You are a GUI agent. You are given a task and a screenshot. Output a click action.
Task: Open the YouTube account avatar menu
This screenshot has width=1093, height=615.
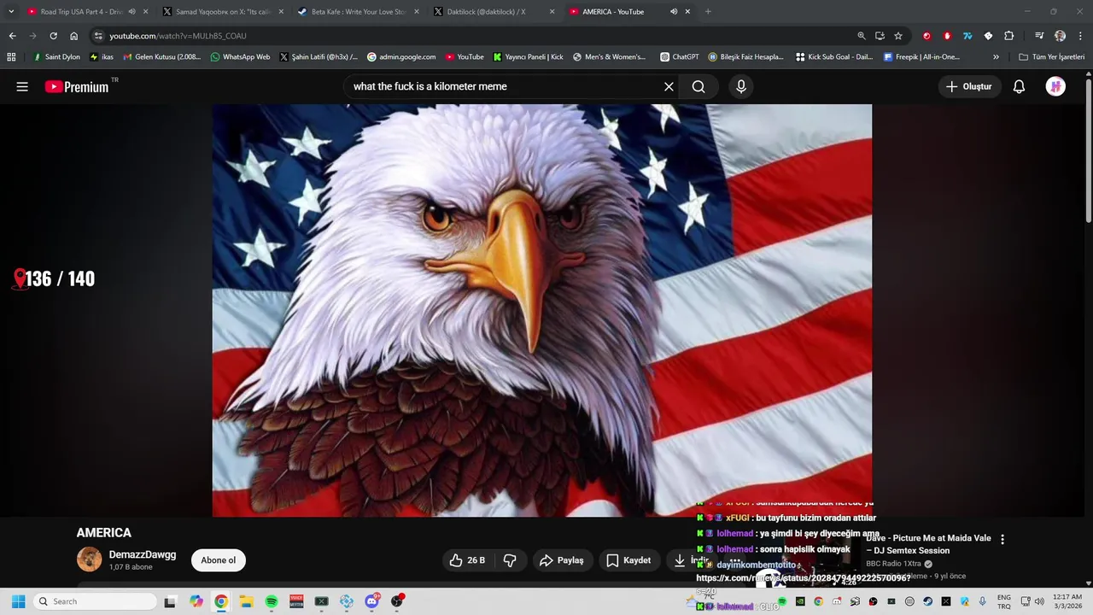(1055, 86)
